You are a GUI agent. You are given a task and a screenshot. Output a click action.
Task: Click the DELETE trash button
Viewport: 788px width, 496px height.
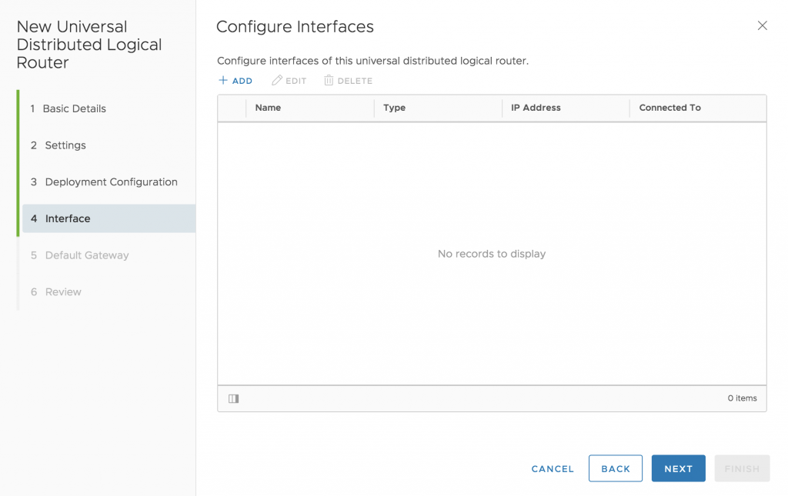point(349,80)
